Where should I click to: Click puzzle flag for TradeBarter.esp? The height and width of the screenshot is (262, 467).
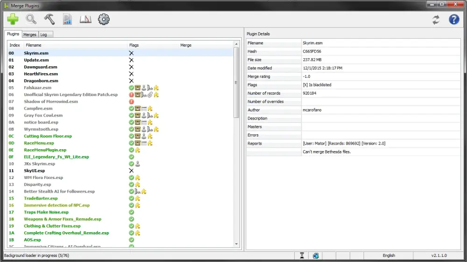tap(138, 198)
